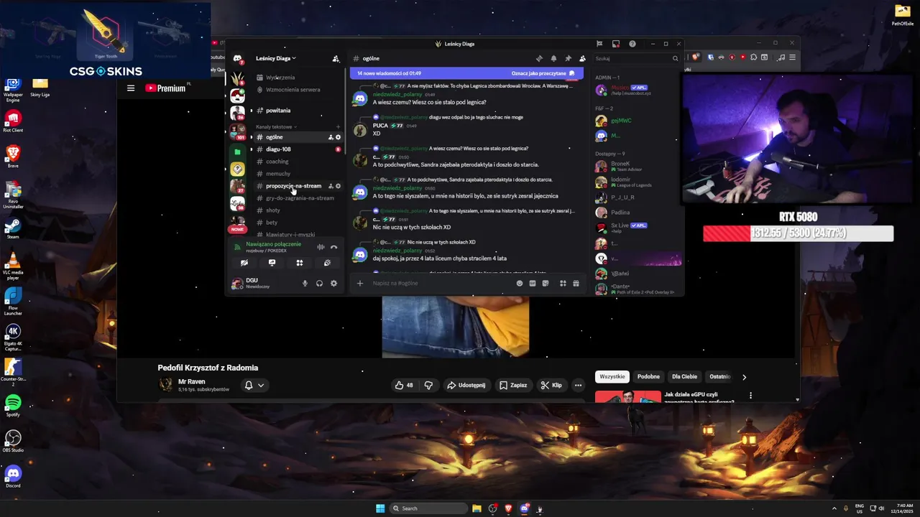Viewport: 920px width, 517px height.
Task: Toggle headphones deafen in Discord user panel
Action: tap(319, 283)
